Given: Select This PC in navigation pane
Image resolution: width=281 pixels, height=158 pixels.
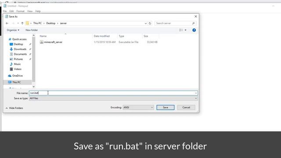Looking at the screenshot, I should [x=17, y=82].
